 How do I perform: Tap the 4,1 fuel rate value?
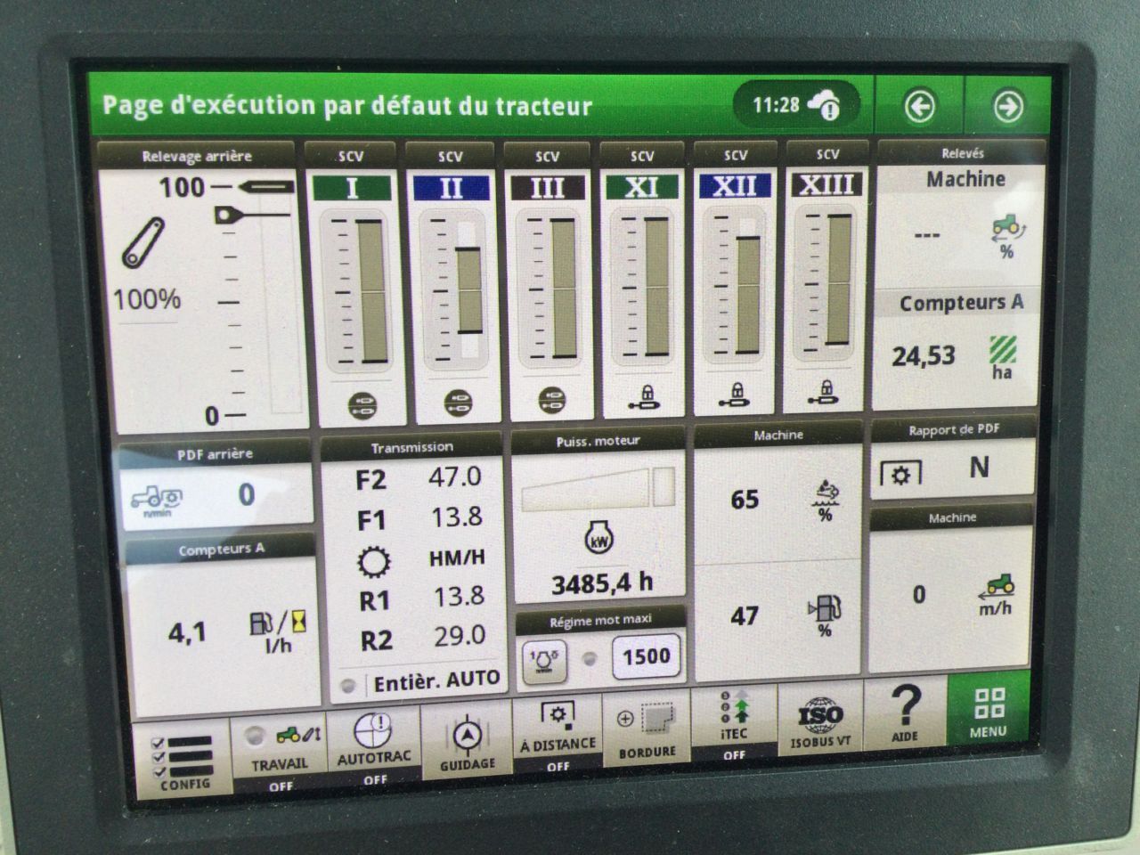point(187,633)
